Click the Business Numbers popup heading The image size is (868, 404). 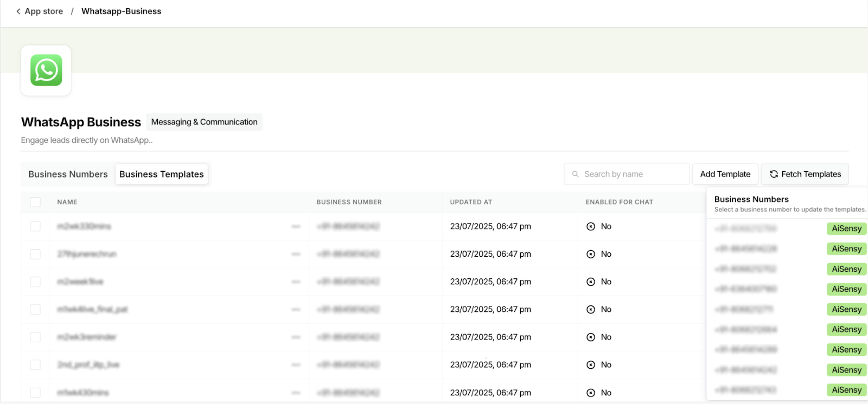click(751, 199)
